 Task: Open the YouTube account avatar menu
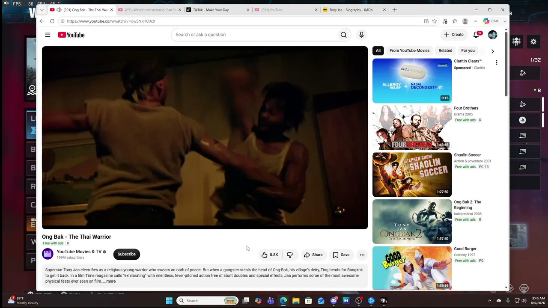click(x=492, y=35)
